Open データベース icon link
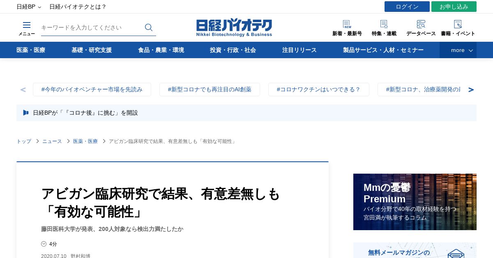493x258 pixels. click(421, 28)
